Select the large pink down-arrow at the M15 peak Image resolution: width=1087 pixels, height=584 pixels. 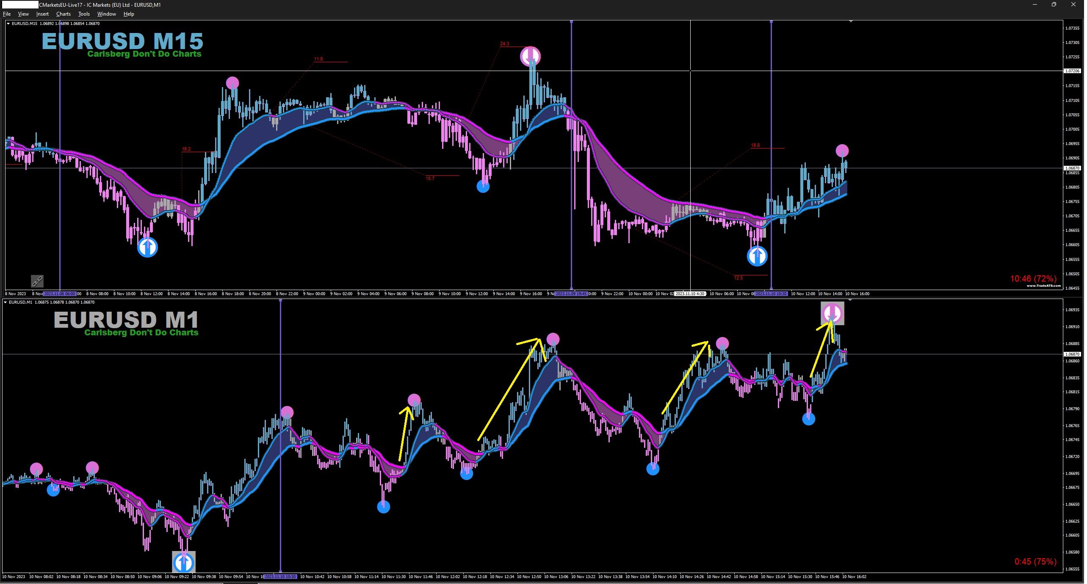pyautogui.click(x=530, y=56)
